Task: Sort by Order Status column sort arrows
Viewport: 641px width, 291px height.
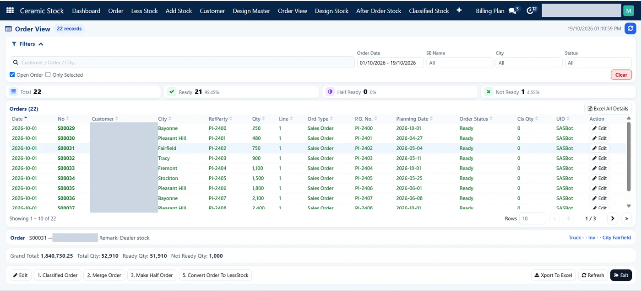Action: [492, 119]
